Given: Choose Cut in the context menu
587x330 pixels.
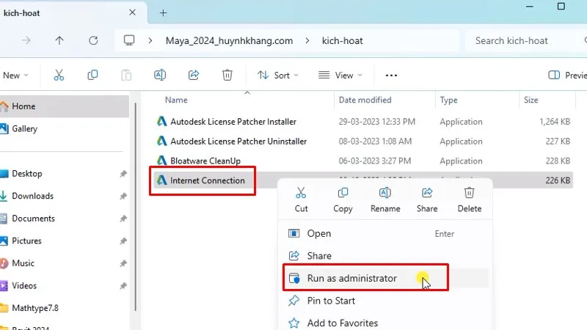Looking at the screenshot, I should point(301,200).
